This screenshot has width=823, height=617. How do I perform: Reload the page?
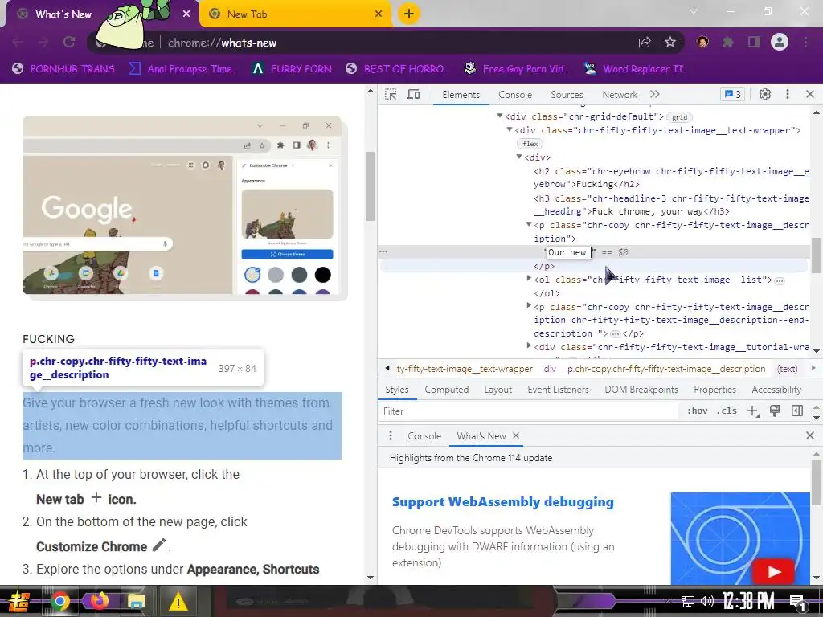point(69,43)
